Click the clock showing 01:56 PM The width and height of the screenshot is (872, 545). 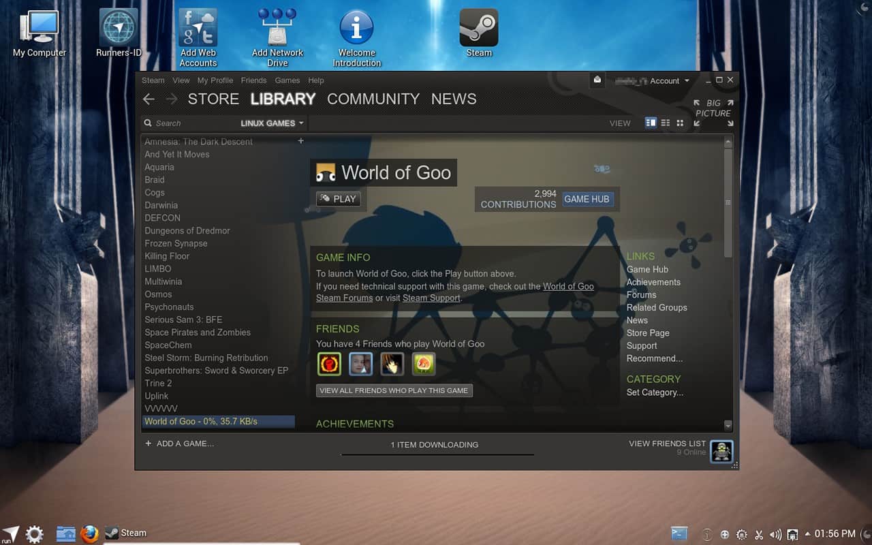[835, 533]
